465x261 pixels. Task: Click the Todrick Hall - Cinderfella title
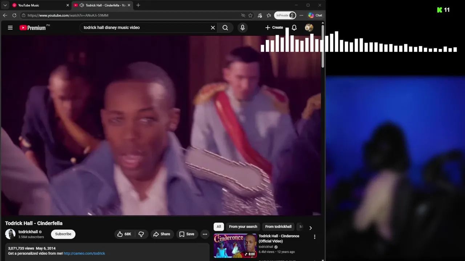34,223
